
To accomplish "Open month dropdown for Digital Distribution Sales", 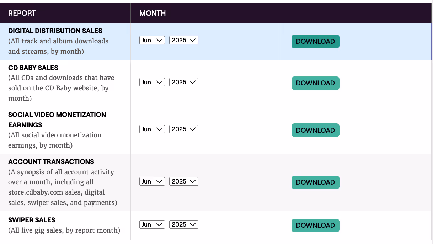I will pyautogui.click(x=152, y=40).
